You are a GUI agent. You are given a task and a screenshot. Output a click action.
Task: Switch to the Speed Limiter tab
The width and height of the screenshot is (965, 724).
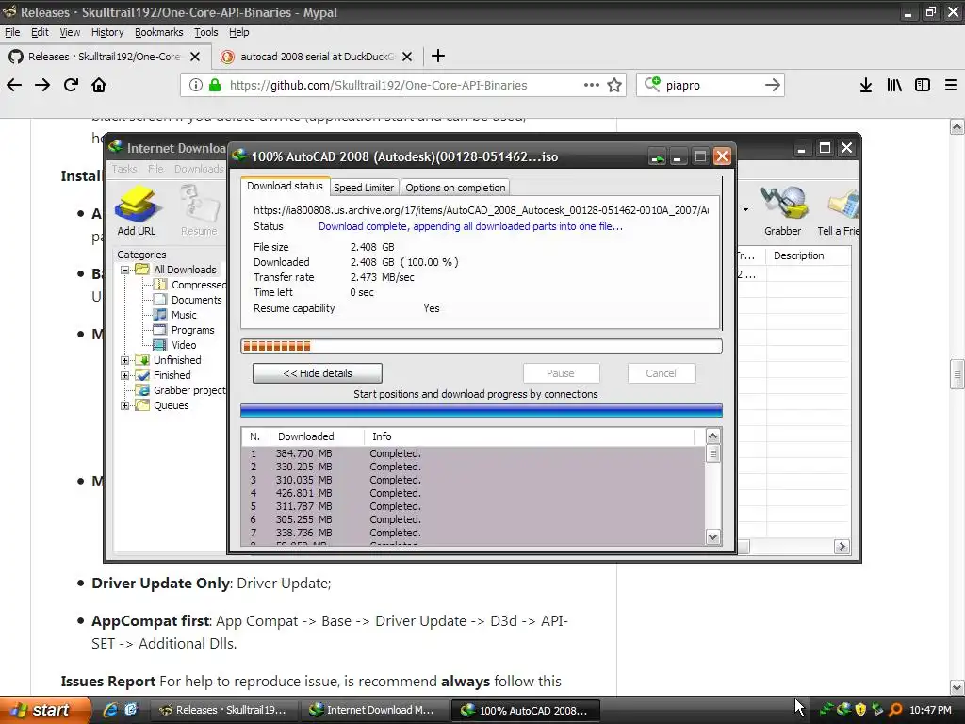click(x=364, y=188)
